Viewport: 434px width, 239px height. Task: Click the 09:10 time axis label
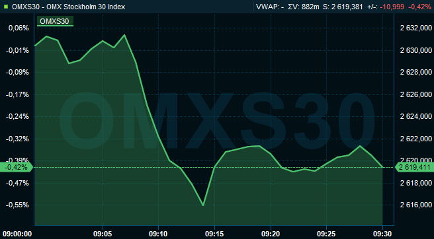158,234
